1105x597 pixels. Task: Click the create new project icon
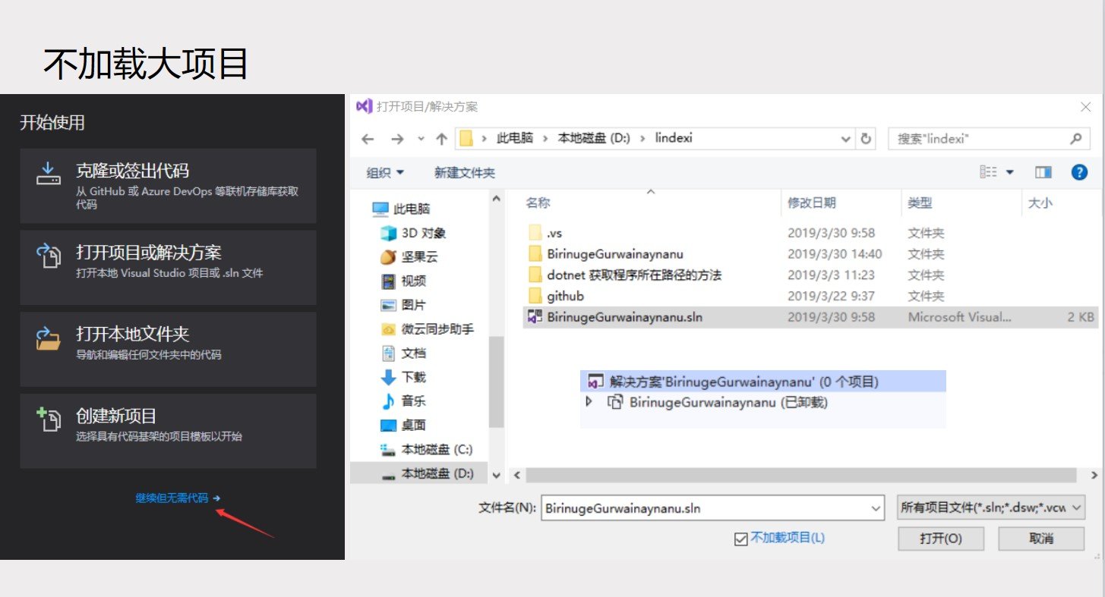point(49,419)
